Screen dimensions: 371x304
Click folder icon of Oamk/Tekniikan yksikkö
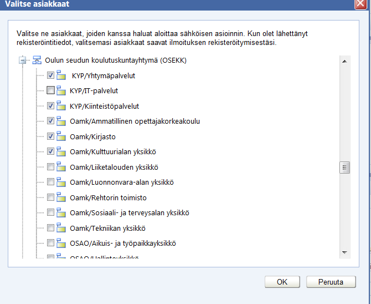(x=61, y=227)
